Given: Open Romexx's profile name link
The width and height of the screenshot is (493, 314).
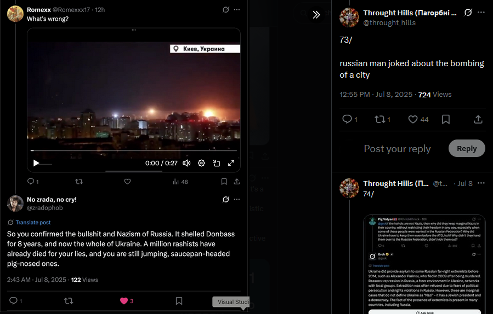Looking at the screenshot, I should tap(39, 10).
